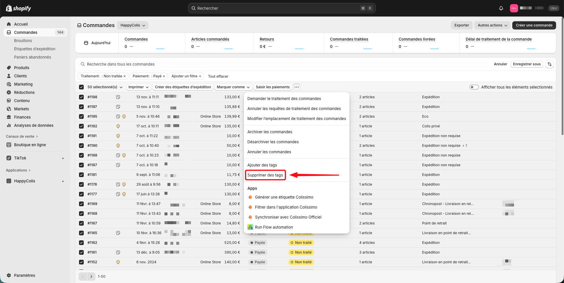
Task: Open the sort orders icon button
Action: (549, 64)
